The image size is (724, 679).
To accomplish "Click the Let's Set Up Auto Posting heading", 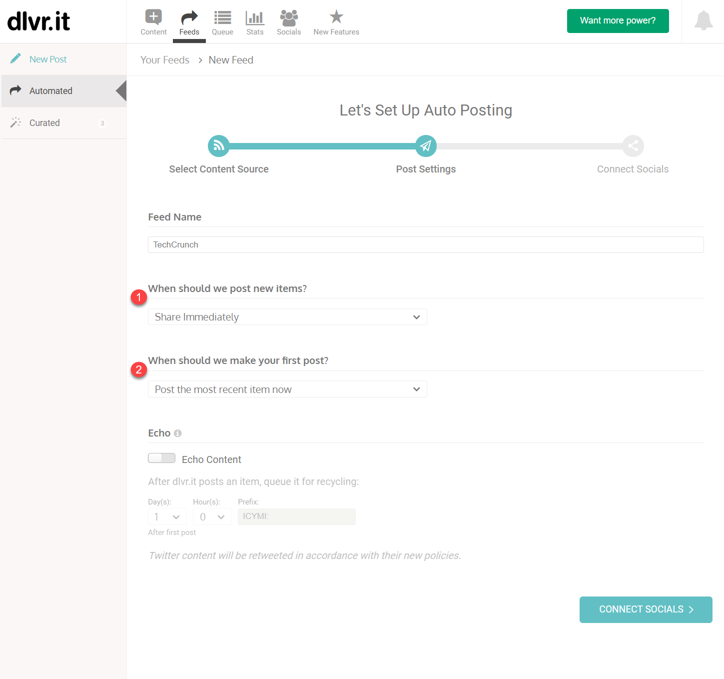I will 426,110.
